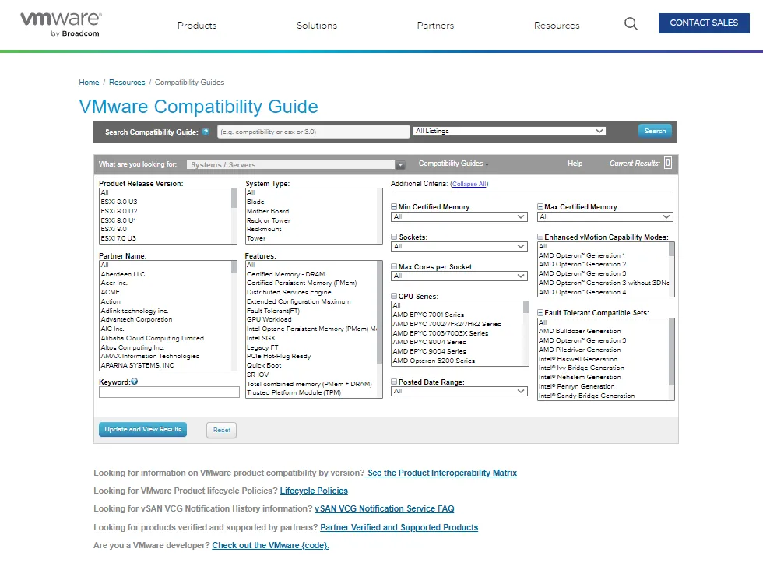The width and height of the screenshot is (763, 570).
Task: Click the Contact Sales button
Action: click(x=704, y=23)
